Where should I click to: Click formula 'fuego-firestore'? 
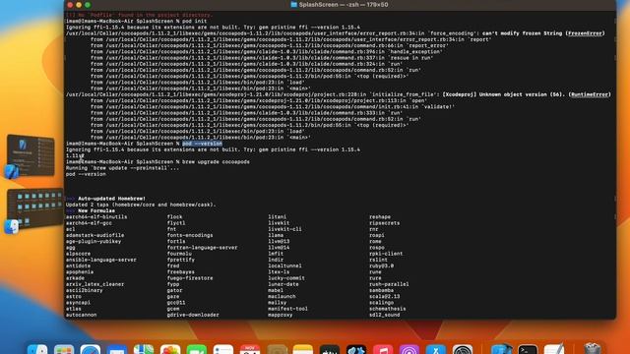point(190,277)
